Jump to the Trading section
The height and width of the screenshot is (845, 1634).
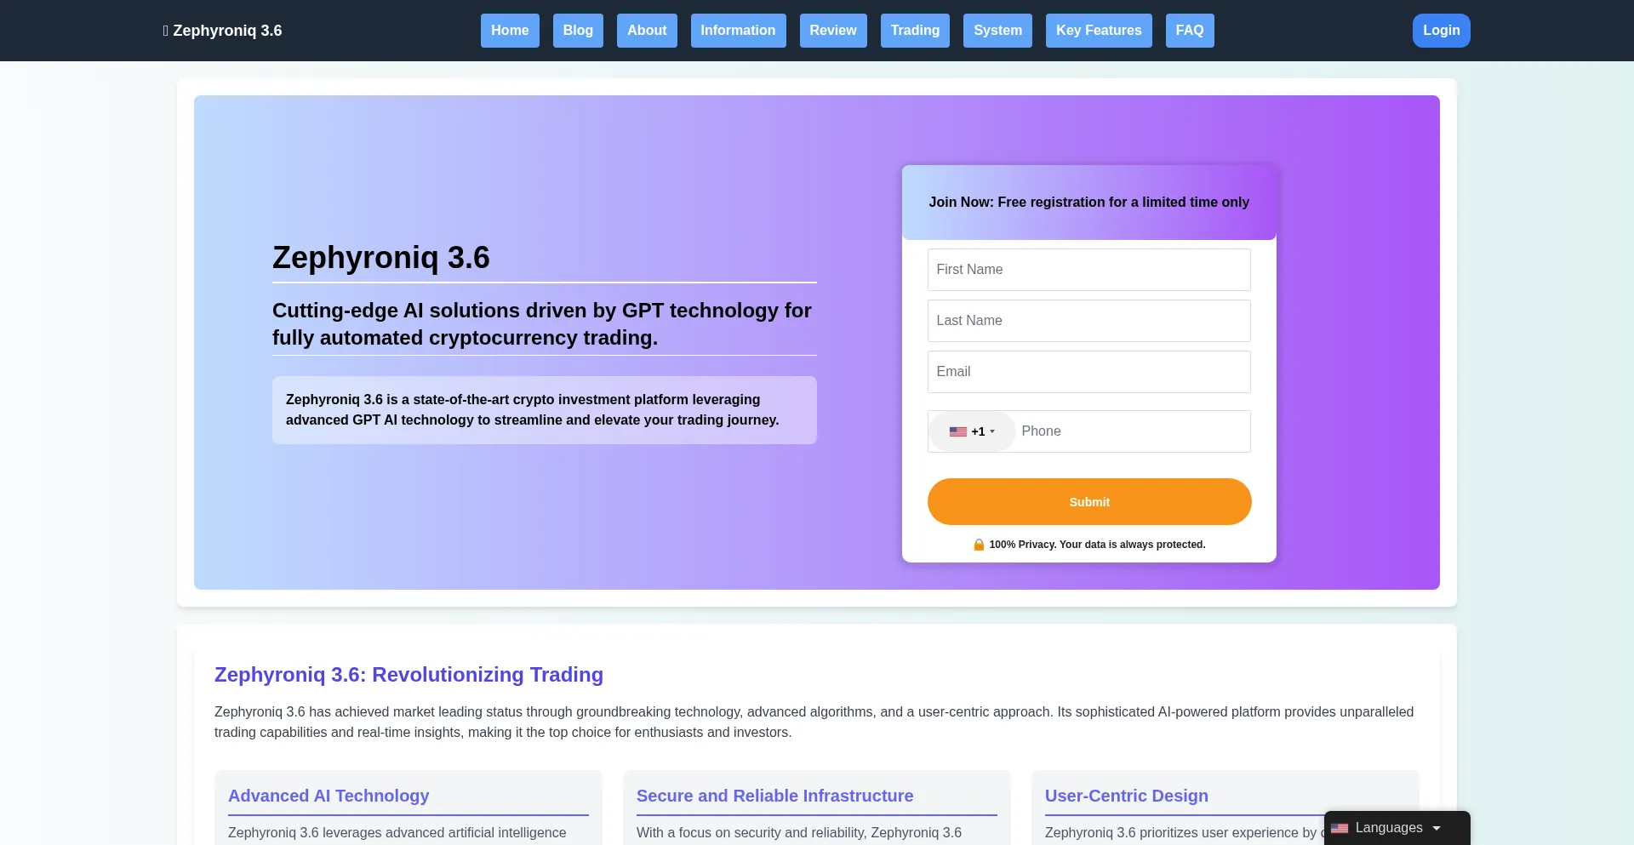[915, 31]
